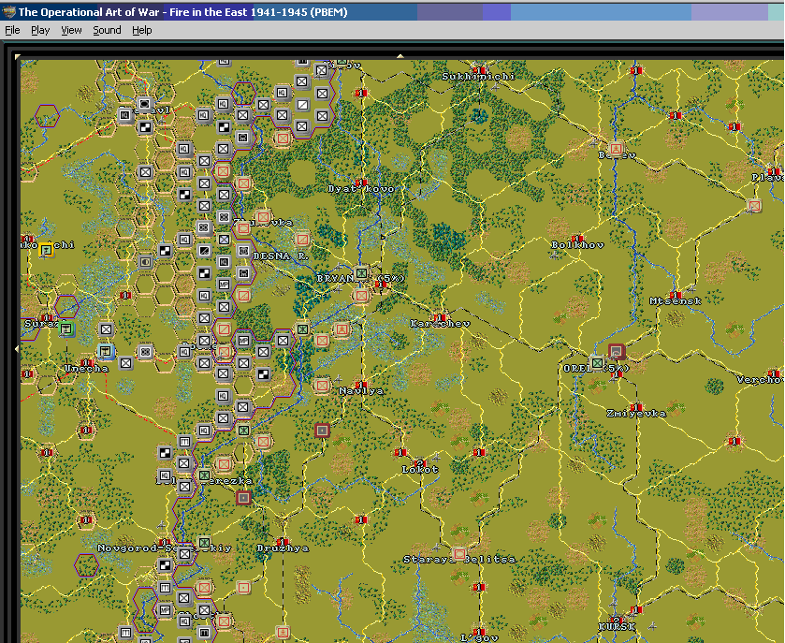The image size is (785, 643).
Task: Select the dark red unit below Berezka label
Action: tap(243, 498)
